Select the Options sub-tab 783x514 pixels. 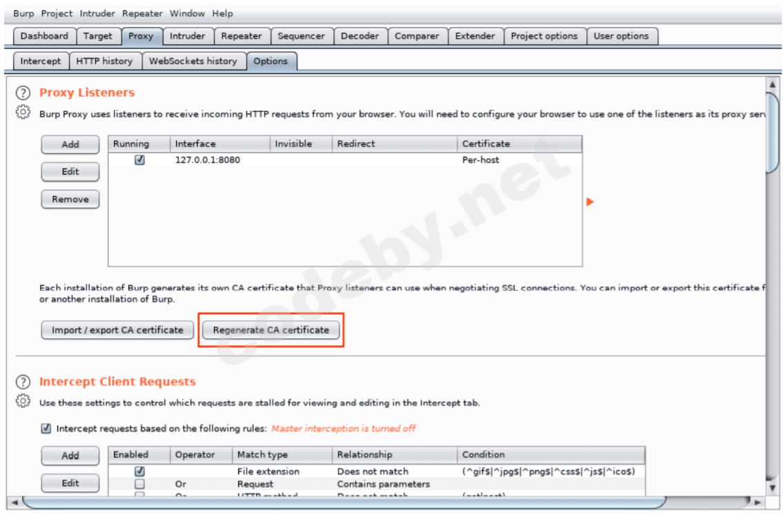271,61
